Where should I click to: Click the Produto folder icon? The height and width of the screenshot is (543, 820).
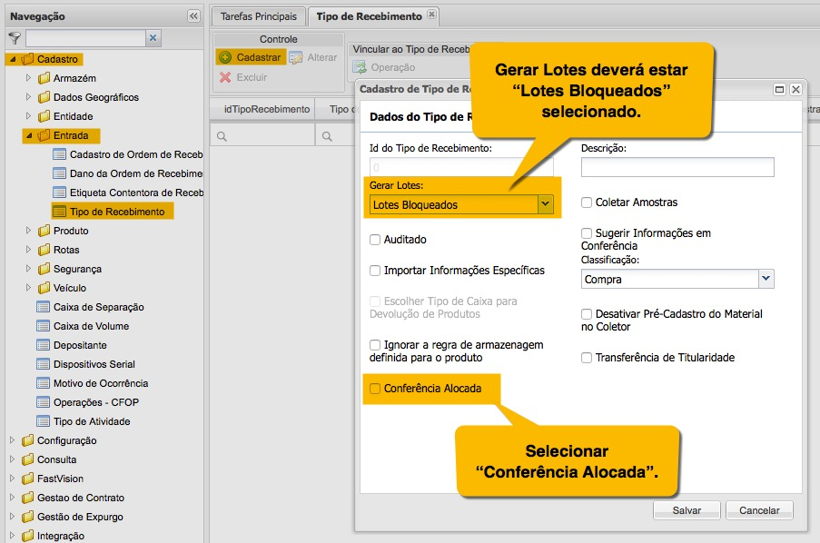click(44, 231)
